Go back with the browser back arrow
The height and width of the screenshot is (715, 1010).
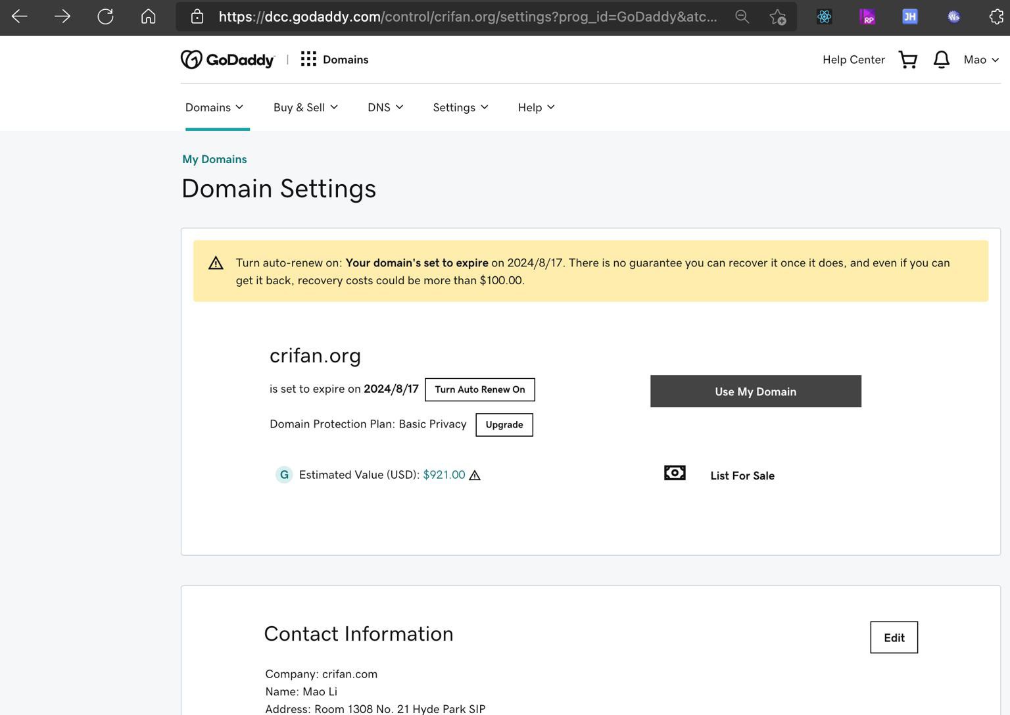coord(20,16)
